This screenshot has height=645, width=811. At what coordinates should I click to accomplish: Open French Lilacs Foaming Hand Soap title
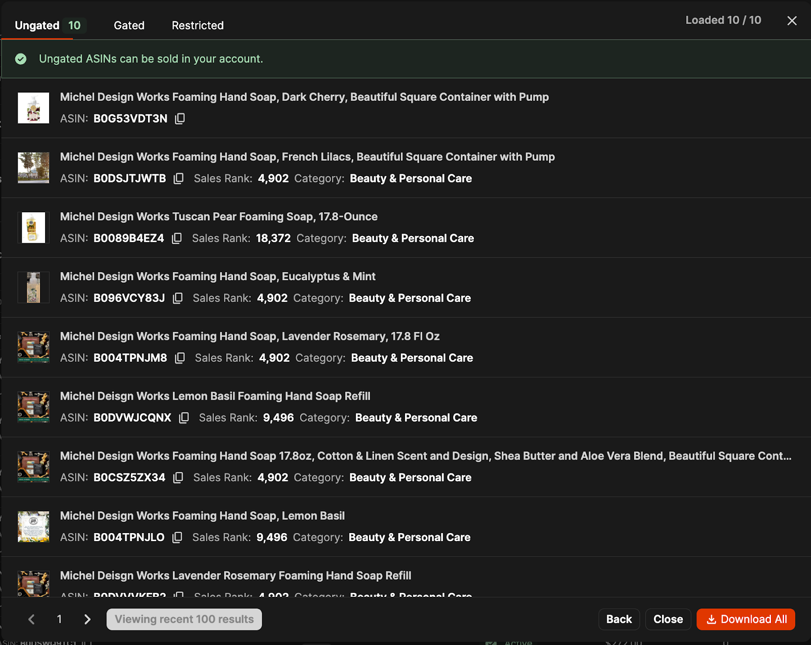click(307, 157)
